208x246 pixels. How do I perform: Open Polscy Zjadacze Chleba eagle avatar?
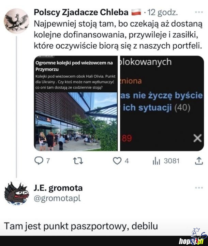16,21
